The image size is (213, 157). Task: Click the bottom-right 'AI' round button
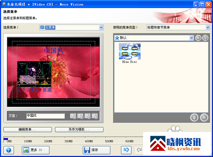204,117
